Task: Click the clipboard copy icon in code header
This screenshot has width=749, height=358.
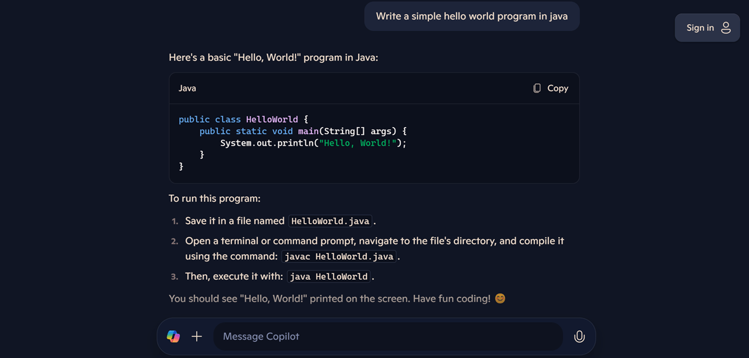Action: coord(537,88)
